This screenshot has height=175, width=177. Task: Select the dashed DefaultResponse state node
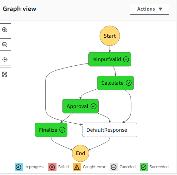[x=110, y=130]
